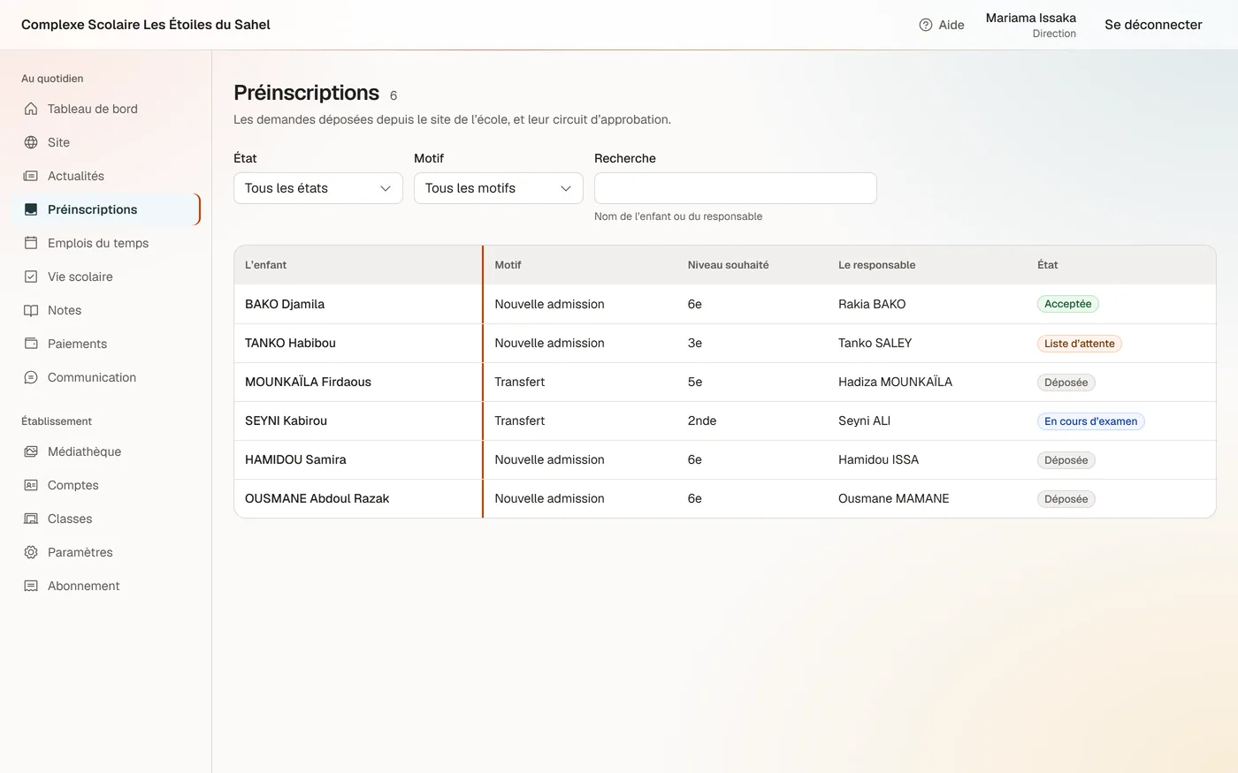
Task: Select the SEYNI Kabirou row
Action: click(x=725, y=421)
